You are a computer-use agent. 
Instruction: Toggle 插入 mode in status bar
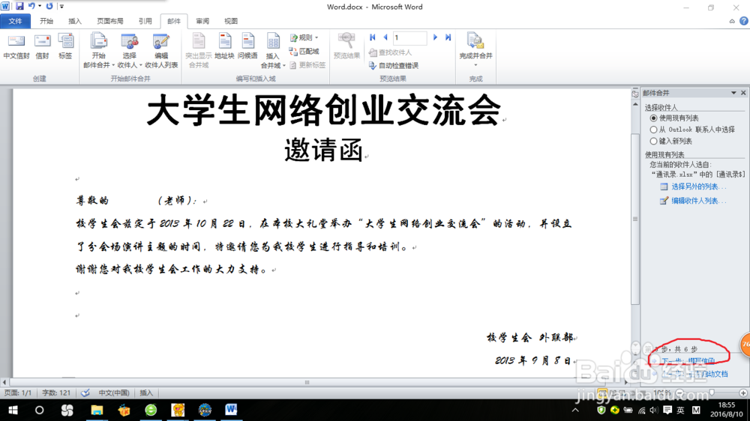pos(146,393)
